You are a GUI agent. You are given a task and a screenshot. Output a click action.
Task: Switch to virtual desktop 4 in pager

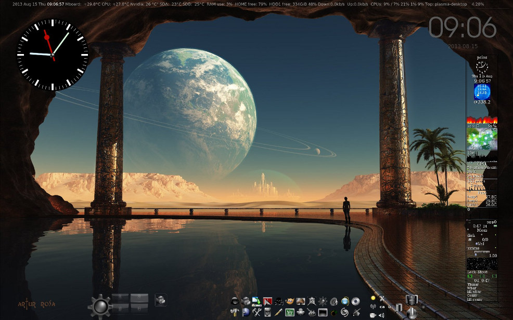139,308
